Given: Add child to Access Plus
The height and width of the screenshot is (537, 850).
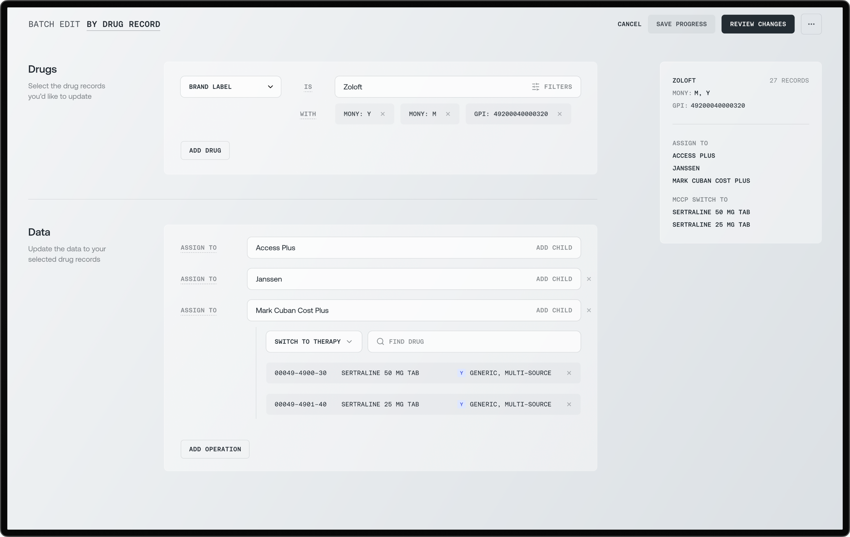Looking at the screenshot, I should point(554,248).
